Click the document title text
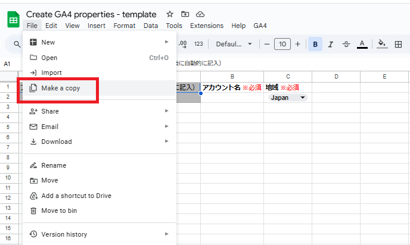The image size is (410, 245). (x=91, y=14)
